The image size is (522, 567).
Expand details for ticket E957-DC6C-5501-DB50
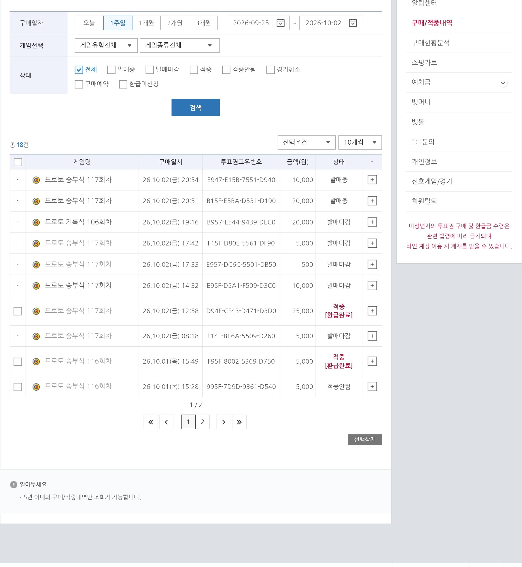[372, 264]
